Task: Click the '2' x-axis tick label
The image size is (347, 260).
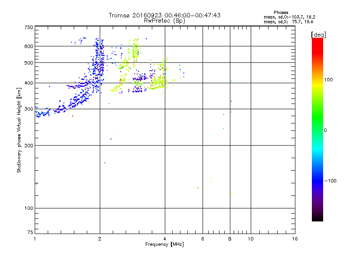Action: (x=100, y=239)
